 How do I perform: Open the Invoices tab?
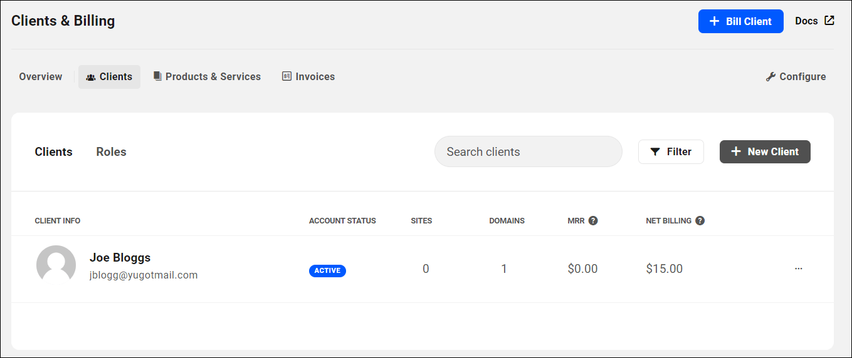tap(308, 76)
